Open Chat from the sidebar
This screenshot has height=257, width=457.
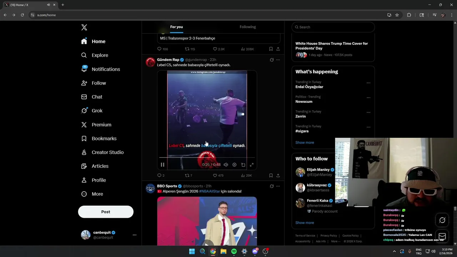click(x=92, y=97)
